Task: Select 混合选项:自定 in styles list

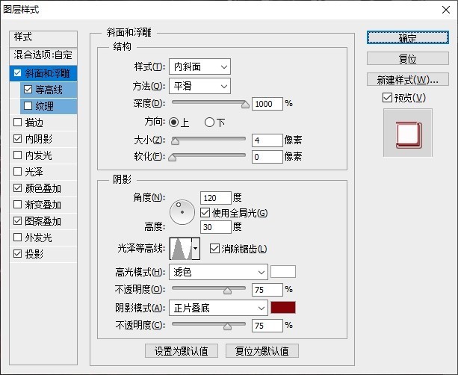Action: pos(44,55)
